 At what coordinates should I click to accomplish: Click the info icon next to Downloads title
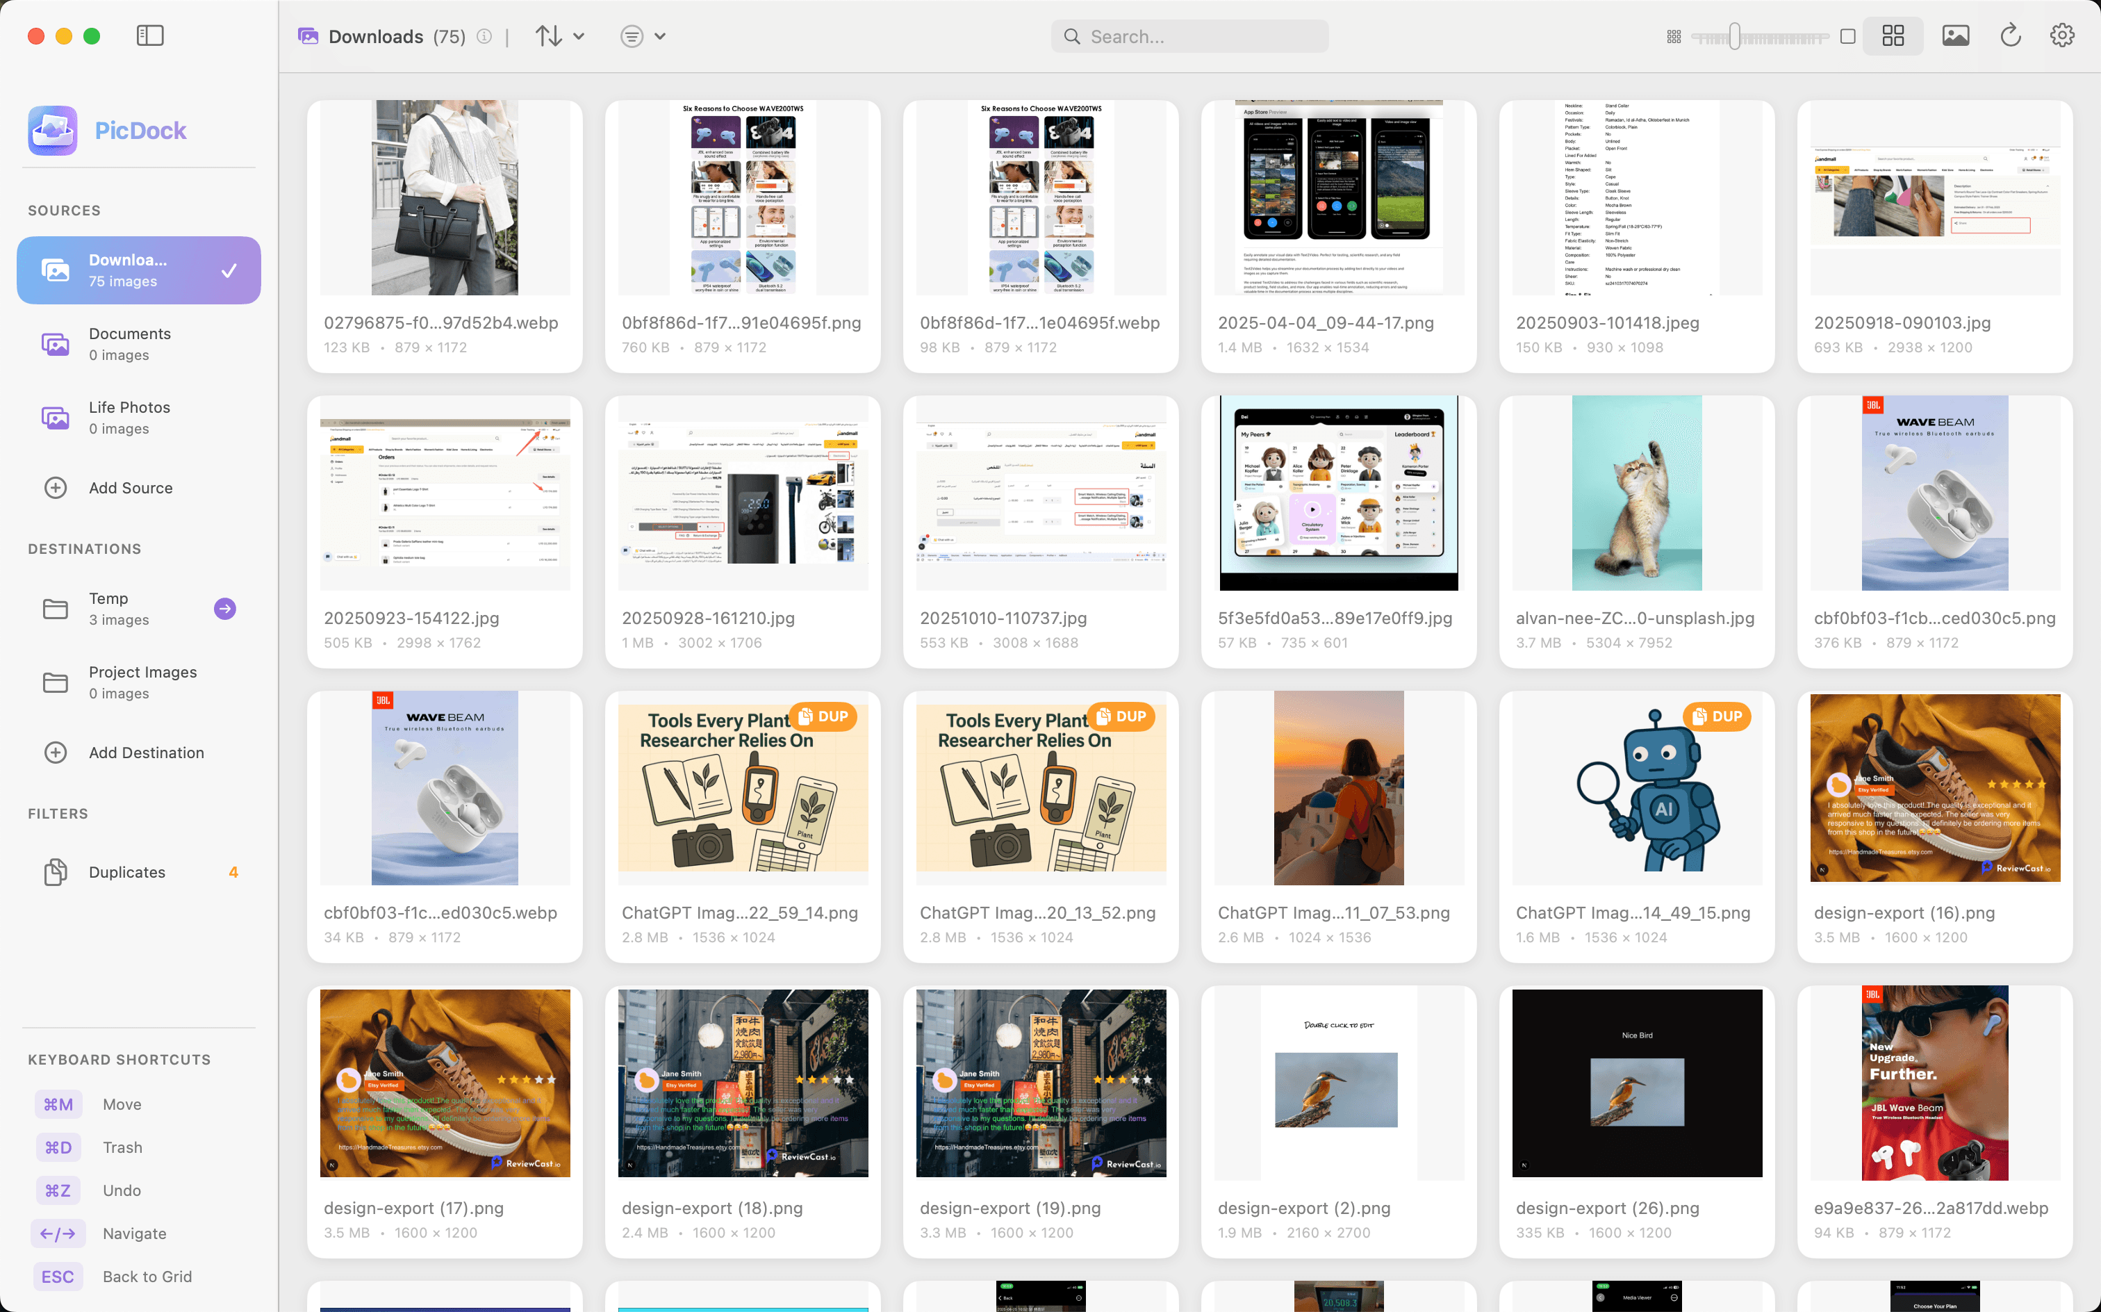coord(485,36)
